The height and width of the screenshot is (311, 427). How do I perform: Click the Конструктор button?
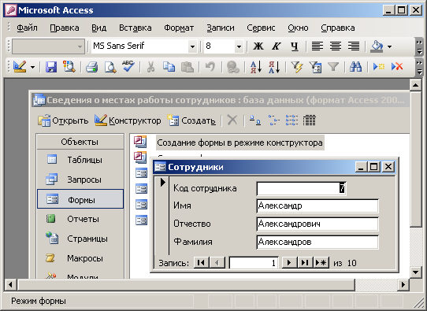(x=128, y=120)
